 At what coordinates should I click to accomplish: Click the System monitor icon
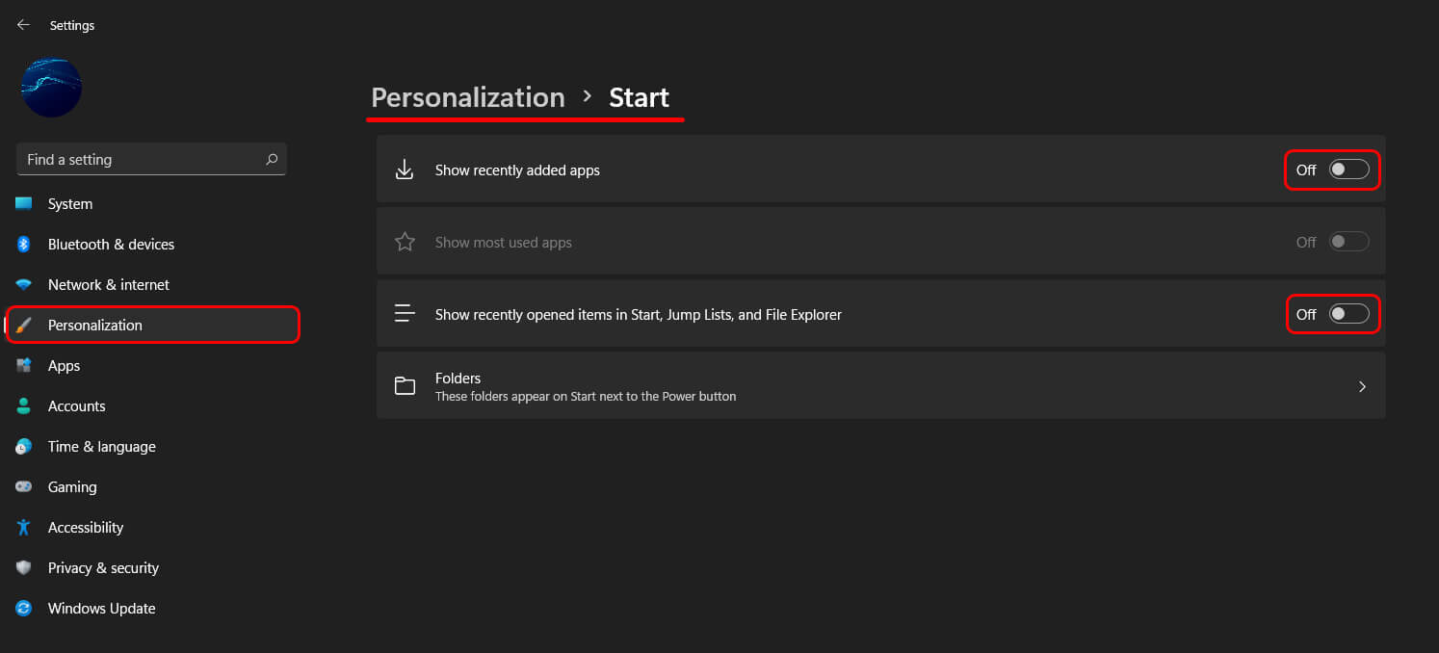point(24,204)
